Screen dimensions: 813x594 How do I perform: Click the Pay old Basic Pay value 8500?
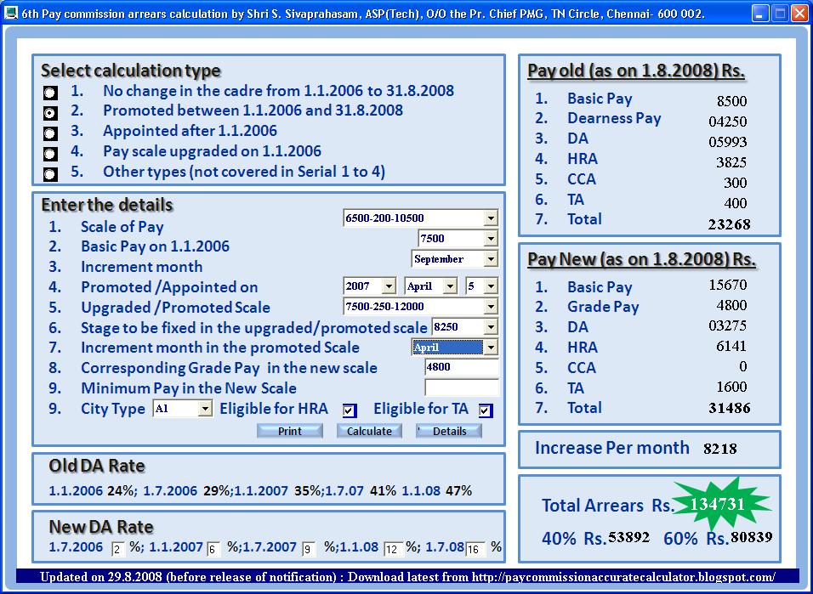click(x=731, y=101)
